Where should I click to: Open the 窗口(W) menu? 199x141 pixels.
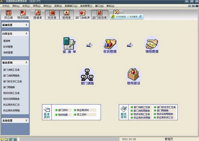coord(100,6)
